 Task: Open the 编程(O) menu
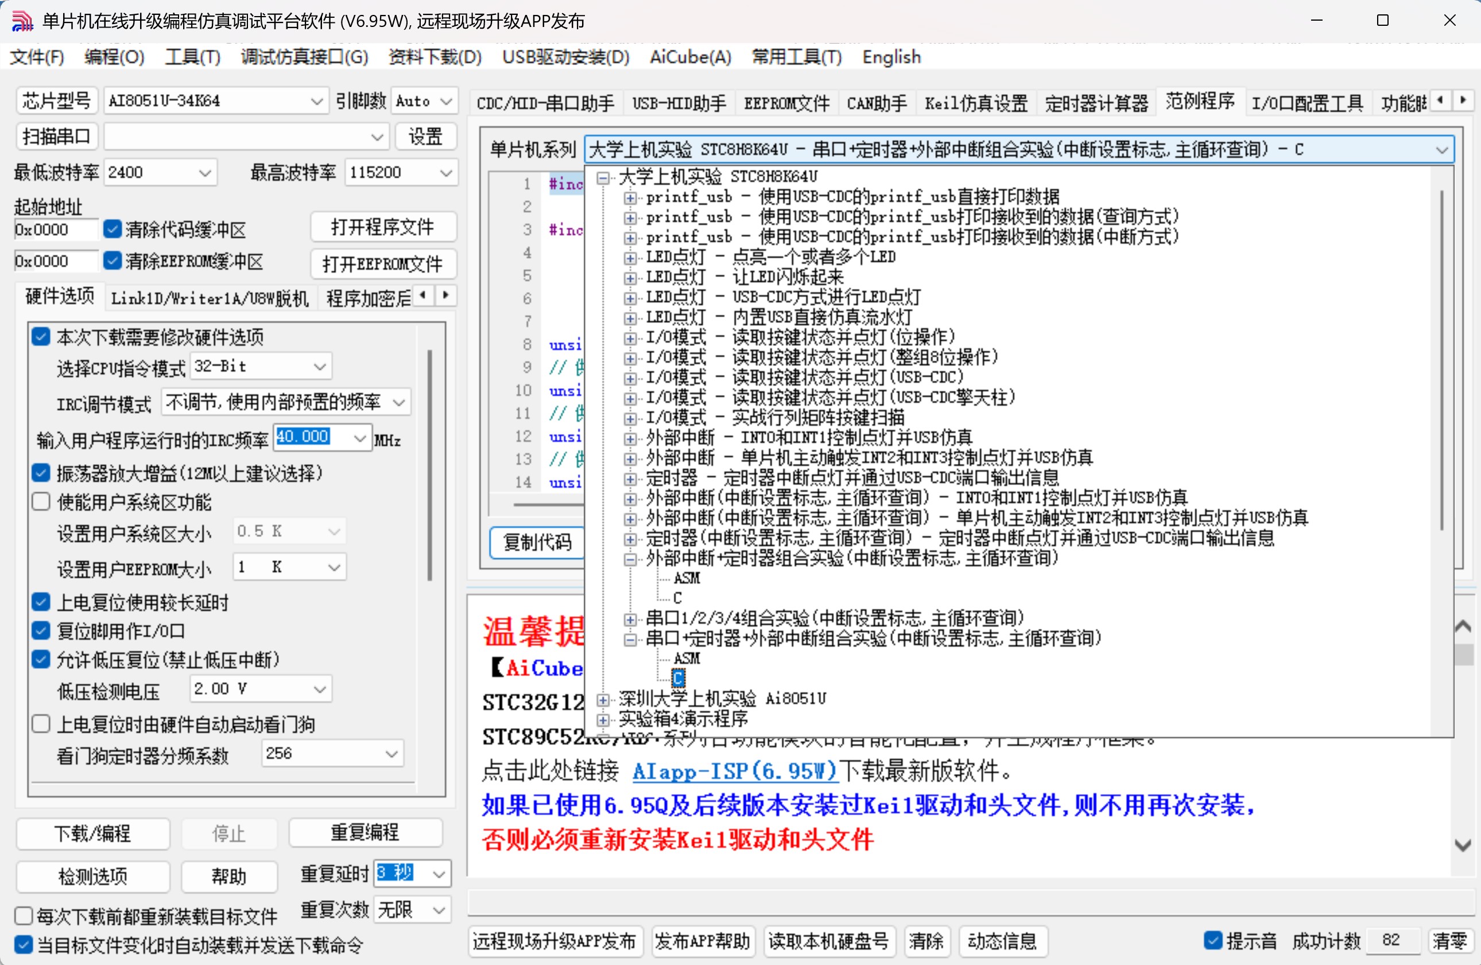(114, 57)
